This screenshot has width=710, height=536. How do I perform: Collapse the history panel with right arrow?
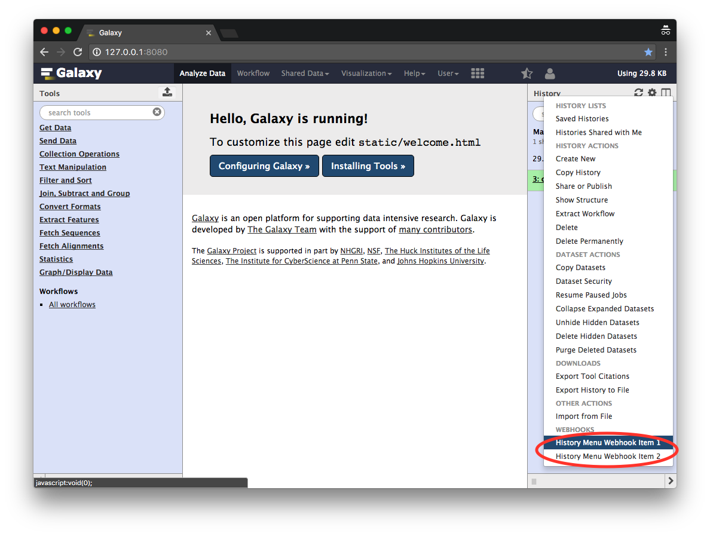(671, 480)
